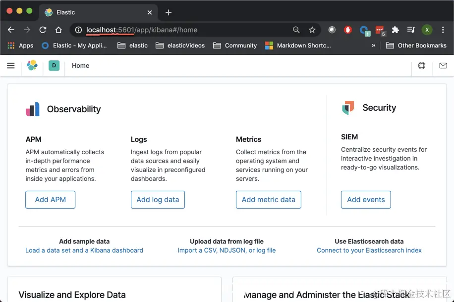
Task: Open the Kibana hamburger navigation menu
Action: coord(11,66)
